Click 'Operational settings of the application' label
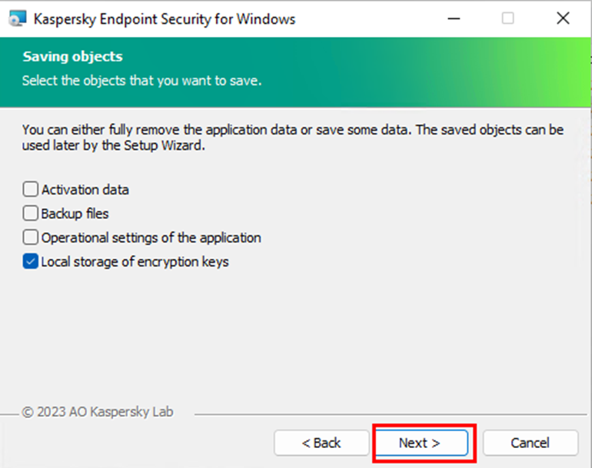Viewport: 592px width, 468px height. [151, 237]
